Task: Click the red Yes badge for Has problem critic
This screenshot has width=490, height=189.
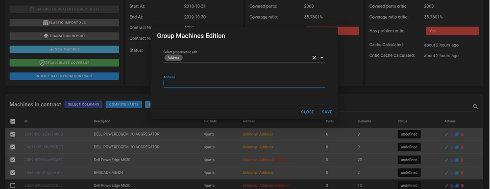Action: (452, 31)
